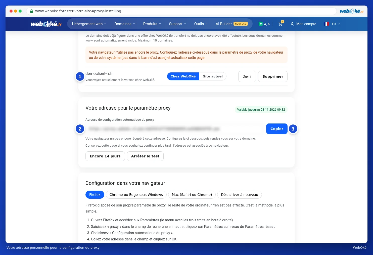Viewport: 373px width, 255px height.
Task: Click Arrêter le test button
Action: click(x=145, y=156)
